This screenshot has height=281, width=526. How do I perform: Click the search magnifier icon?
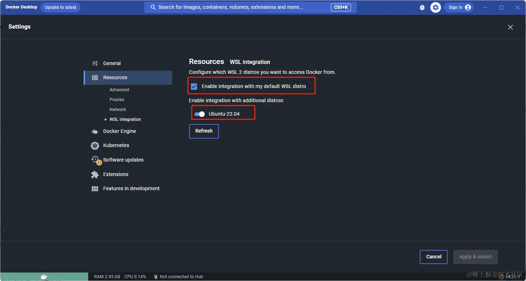pos(153,7)
